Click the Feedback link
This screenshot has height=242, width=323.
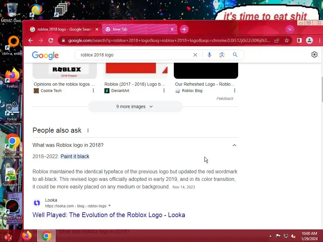(x=225, y=99)
